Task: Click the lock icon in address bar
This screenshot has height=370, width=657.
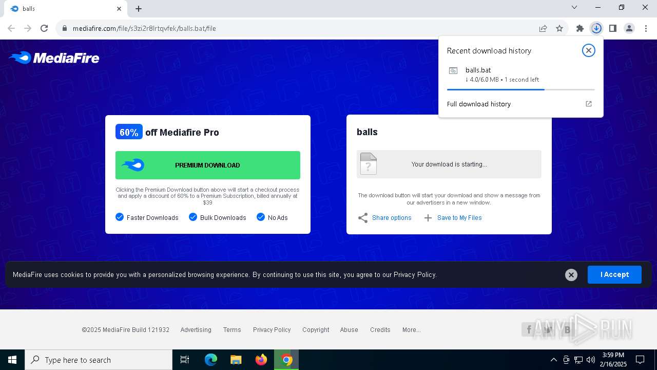Action: tap(65, 28)
